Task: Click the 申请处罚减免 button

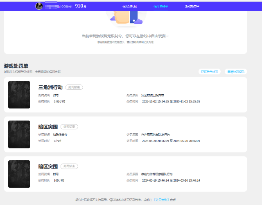Action: point(236,72)
